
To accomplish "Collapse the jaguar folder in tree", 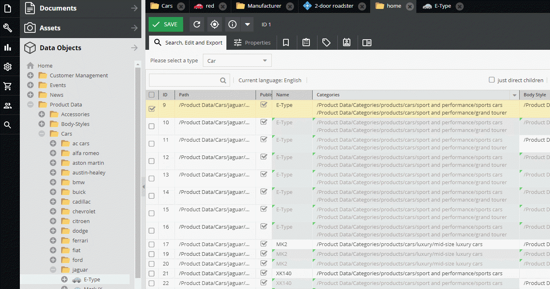I will click(x=53, y=270).
